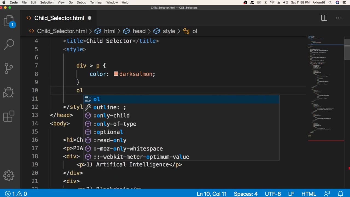
Task: Open the Code application menu
Action: tap(14, 2)
